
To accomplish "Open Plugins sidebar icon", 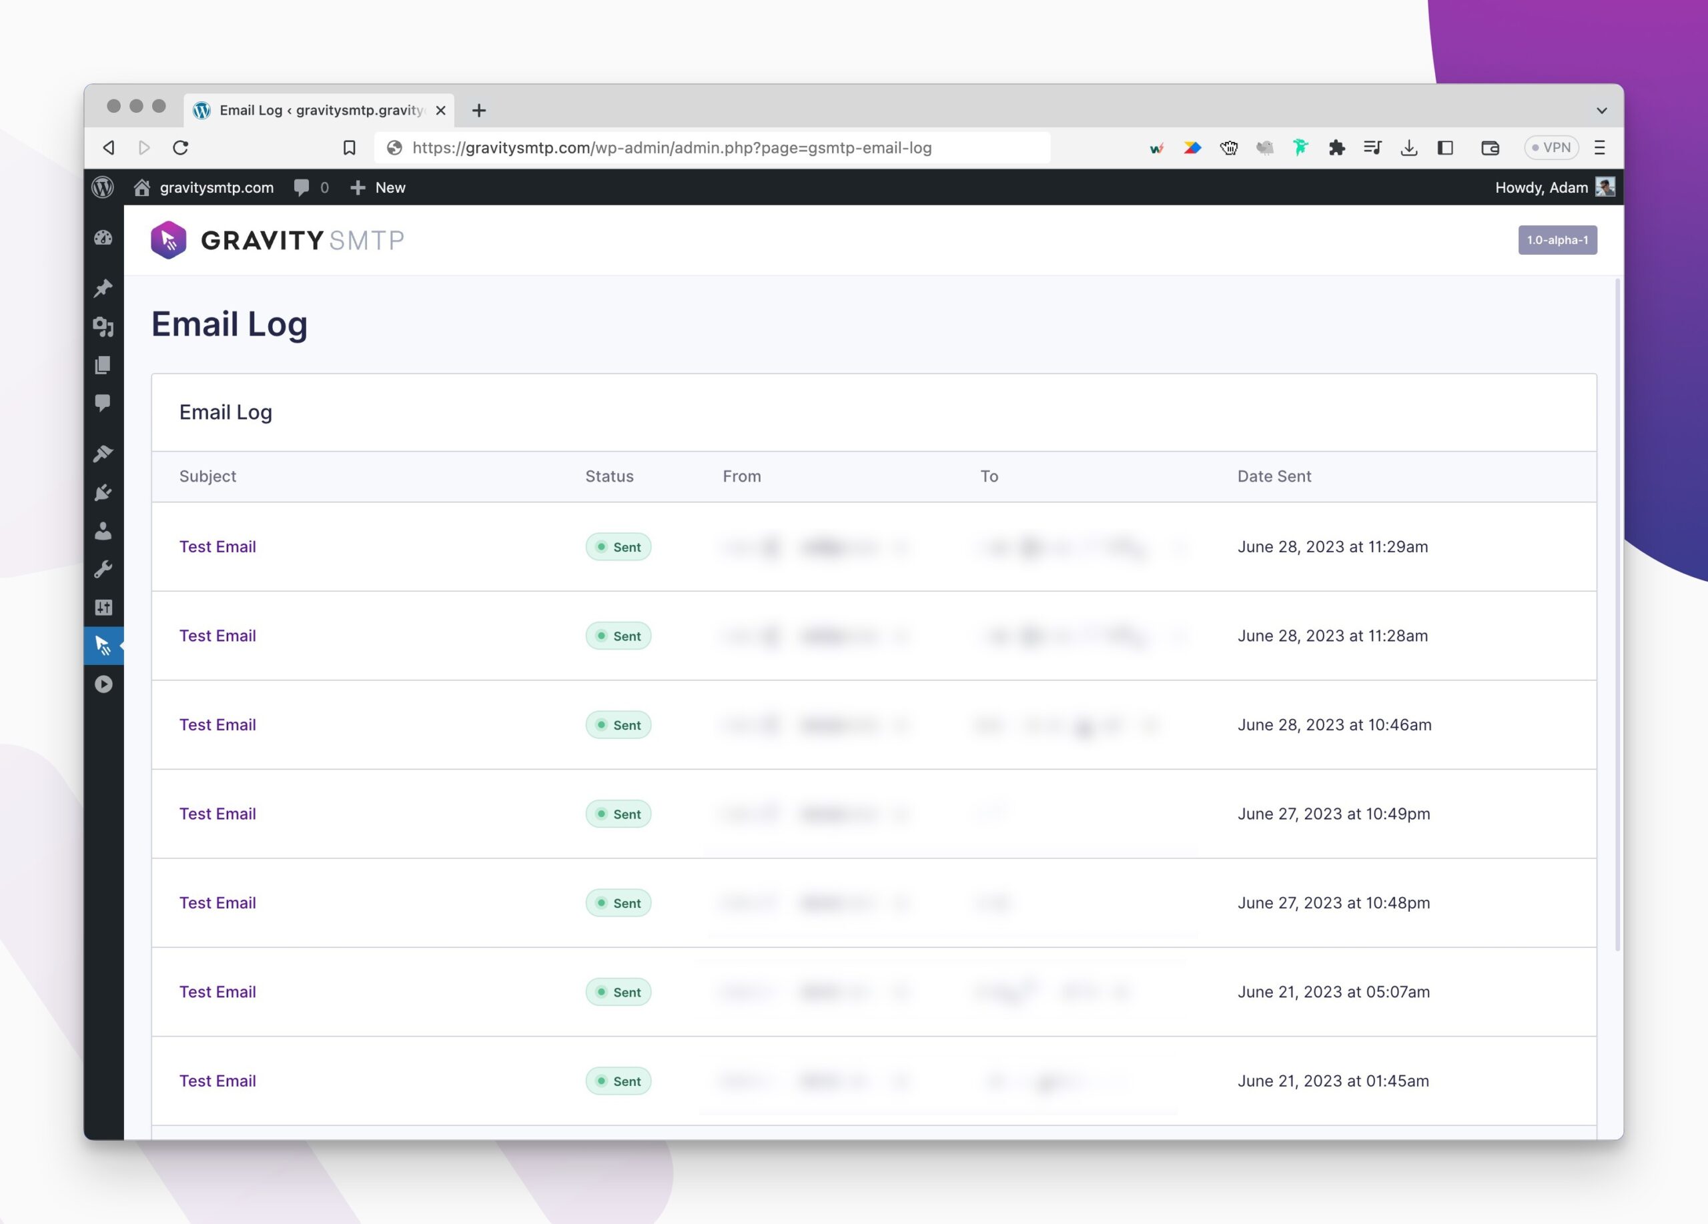I will point(103,492).
